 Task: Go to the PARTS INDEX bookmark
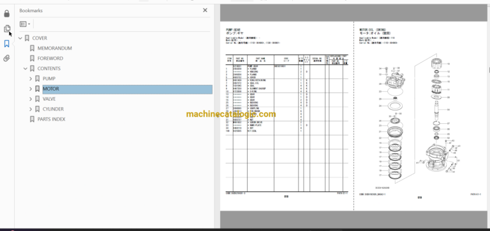(x=51, y=119)
